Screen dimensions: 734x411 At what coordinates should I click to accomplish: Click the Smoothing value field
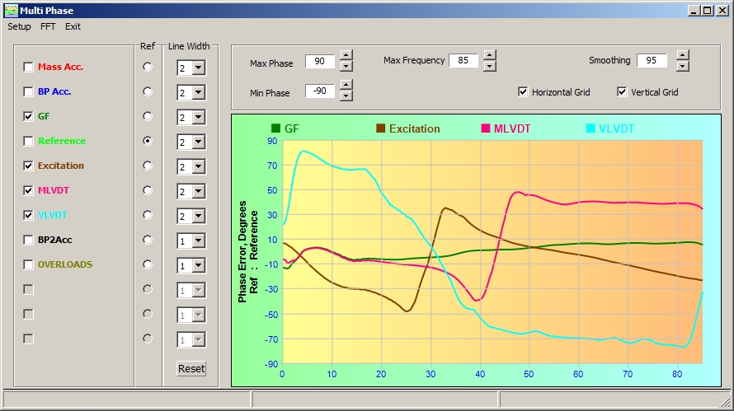click(652, 60)
